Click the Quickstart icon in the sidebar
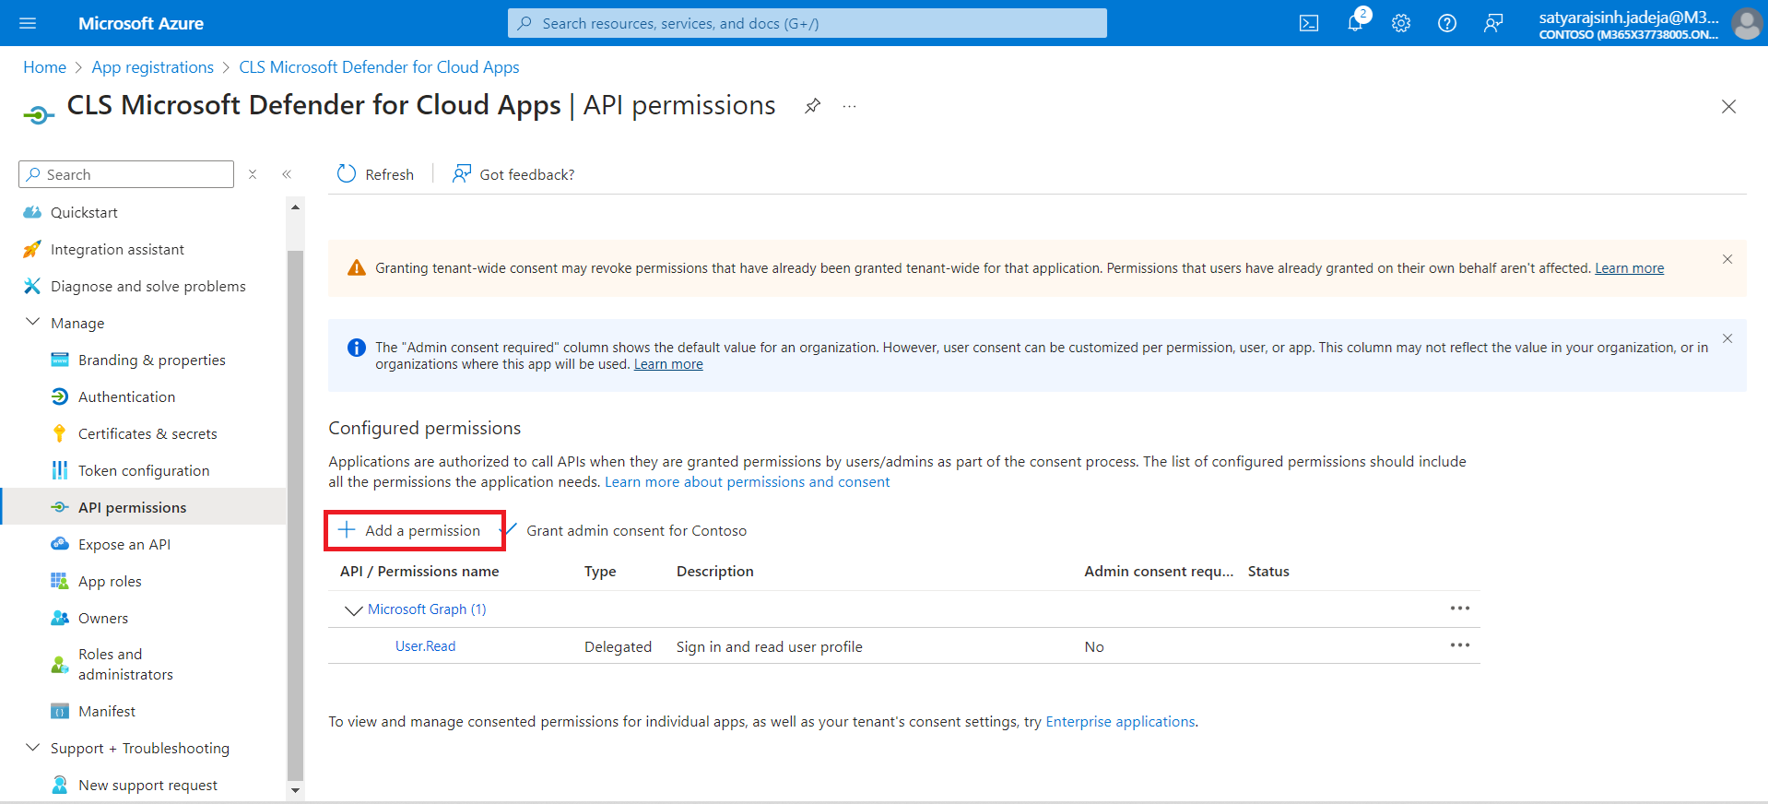Viewport: 1768px width, 804px height. click(32, 212)
